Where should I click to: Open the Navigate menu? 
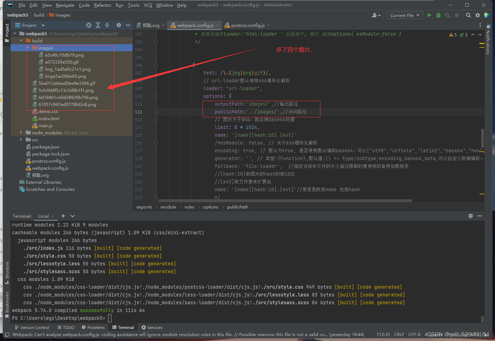tap(65, 5)
